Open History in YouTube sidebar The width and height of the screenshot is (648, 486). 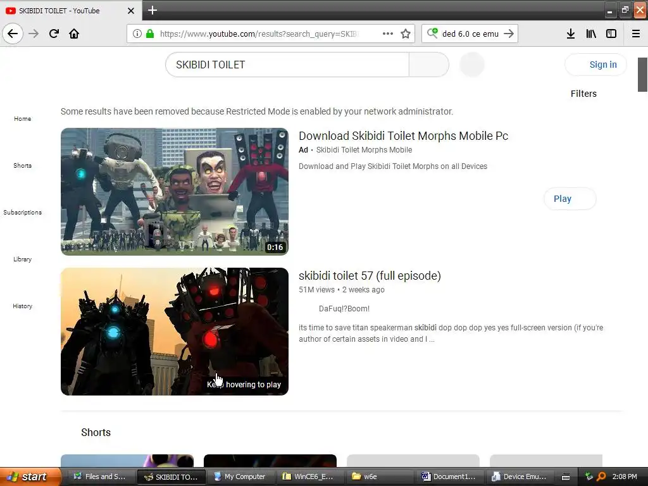[22, 306]
